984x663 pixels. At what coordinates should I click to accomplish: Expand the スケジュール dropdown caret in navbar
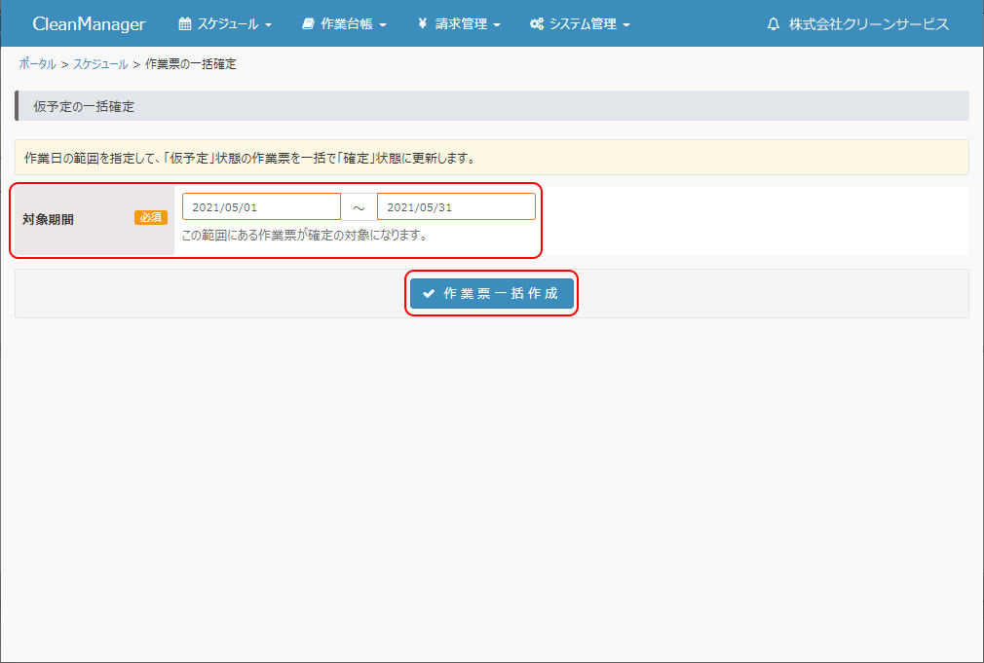(x=268, y=25)
